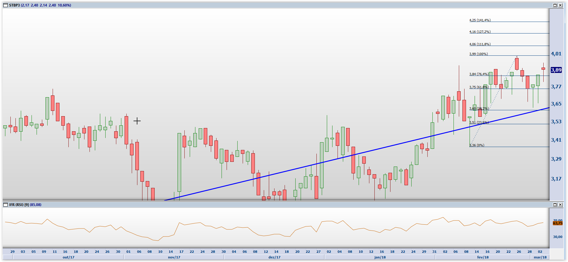Select the 3,99 (100%) Fibonacci level
The image size is (568, 262).
point(478,54)
